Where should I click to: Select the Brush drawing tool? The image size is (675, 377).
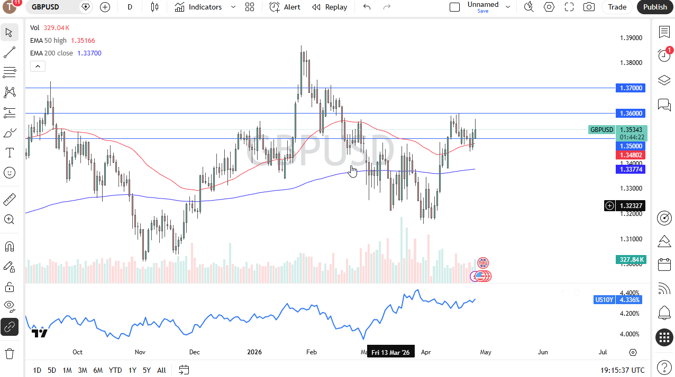click(9, 132)
